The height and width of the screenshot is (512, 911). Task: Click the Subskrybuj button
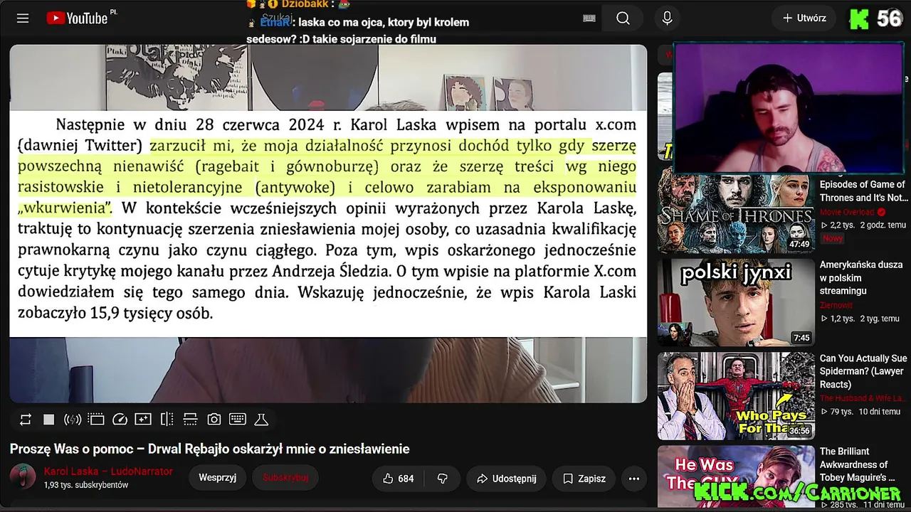click(x=285, y=478)
